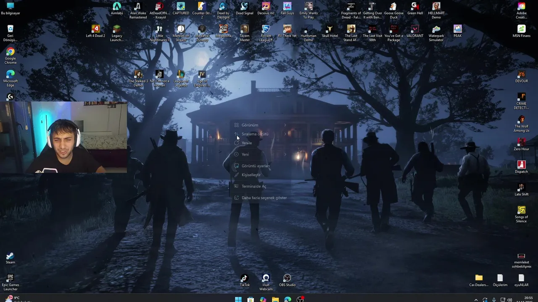Image resolution: width=538 pixels, height=302 pixels.
Task: Select Rocket League desktop icon
Action: [266, 33]
